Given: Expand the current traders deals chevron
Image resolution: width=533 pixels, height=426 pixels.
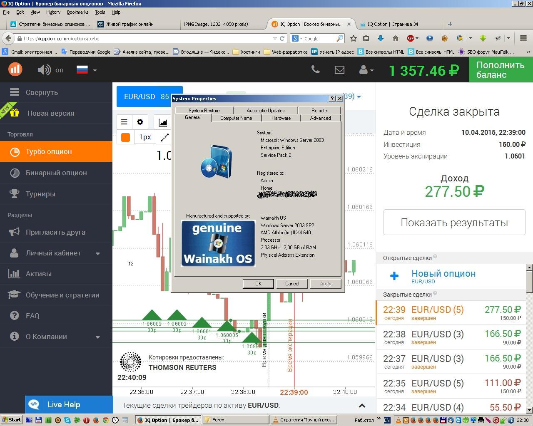Looking at the screenshot, I should tap(362, 406).
